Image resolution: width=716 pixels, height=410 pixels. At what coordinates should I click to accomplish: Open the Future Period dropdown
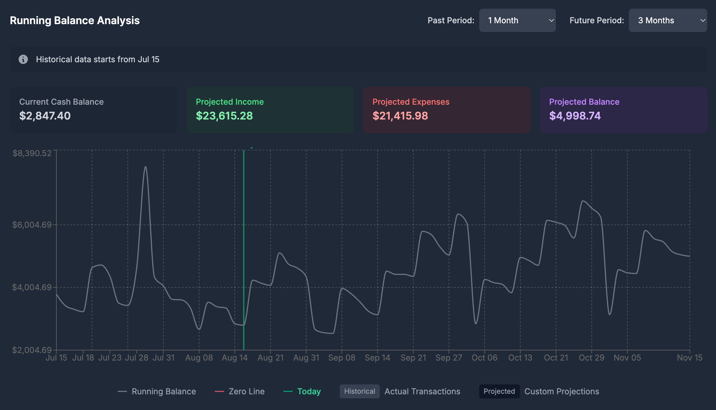(668, 20)
